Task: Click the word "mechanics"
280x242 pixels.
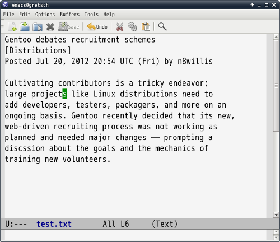Action: (175, 148)
